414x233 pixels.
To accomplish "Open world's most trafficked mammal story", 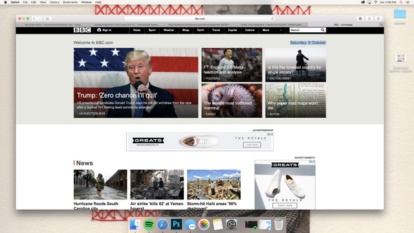I will coord(228,105).
